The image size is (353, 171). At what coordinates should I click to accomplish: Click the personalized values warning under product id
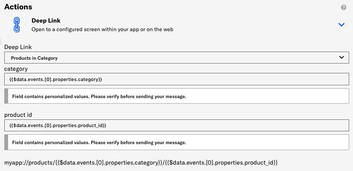pos(99,142)
